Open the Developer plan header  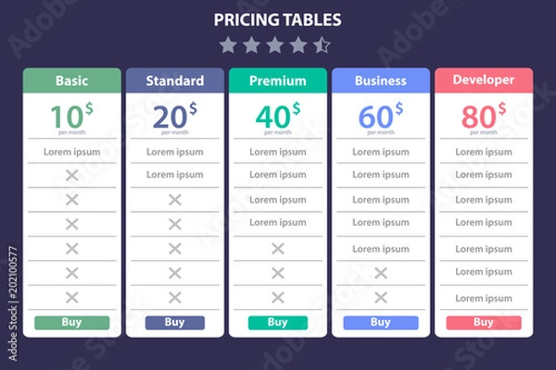click(484, 80)
